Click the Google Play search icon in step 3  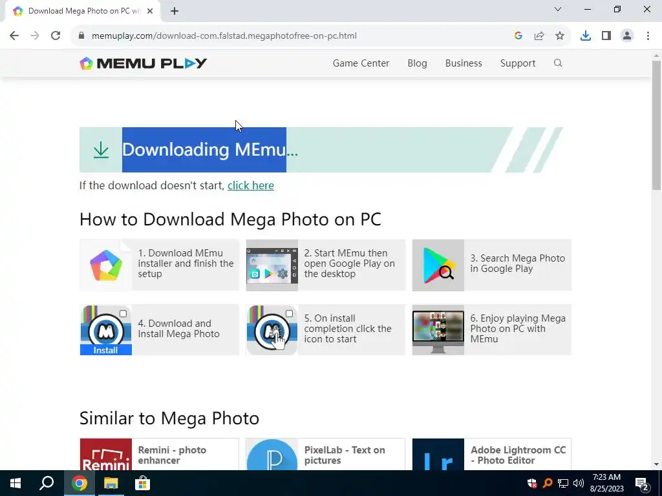438,265
